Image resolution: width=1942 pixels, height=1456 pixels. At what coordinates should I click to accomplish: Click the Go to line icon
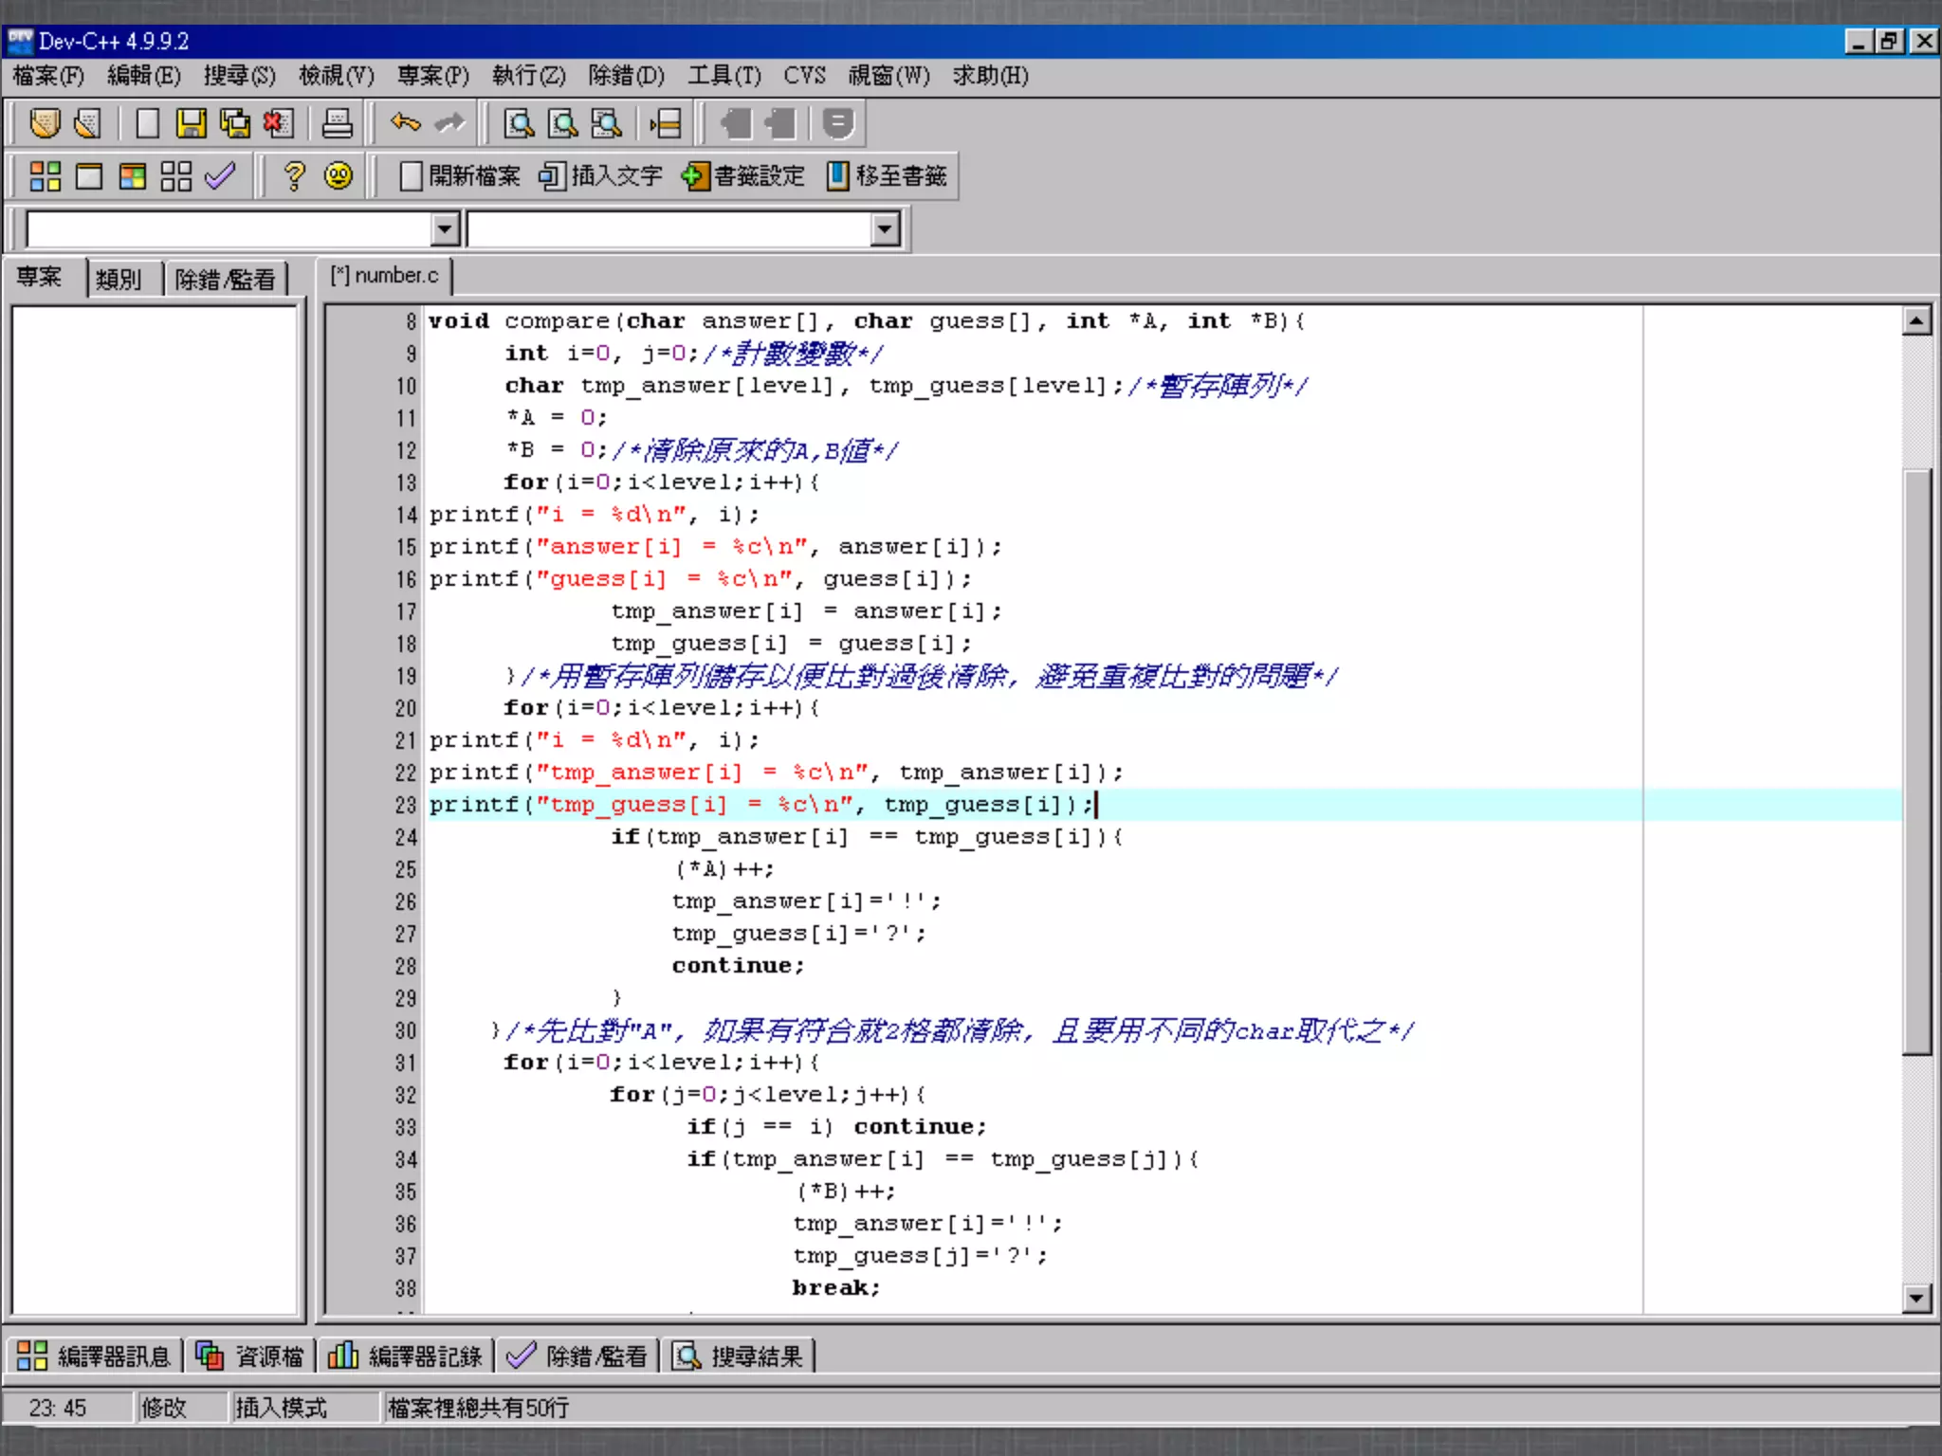pos(665,123)
